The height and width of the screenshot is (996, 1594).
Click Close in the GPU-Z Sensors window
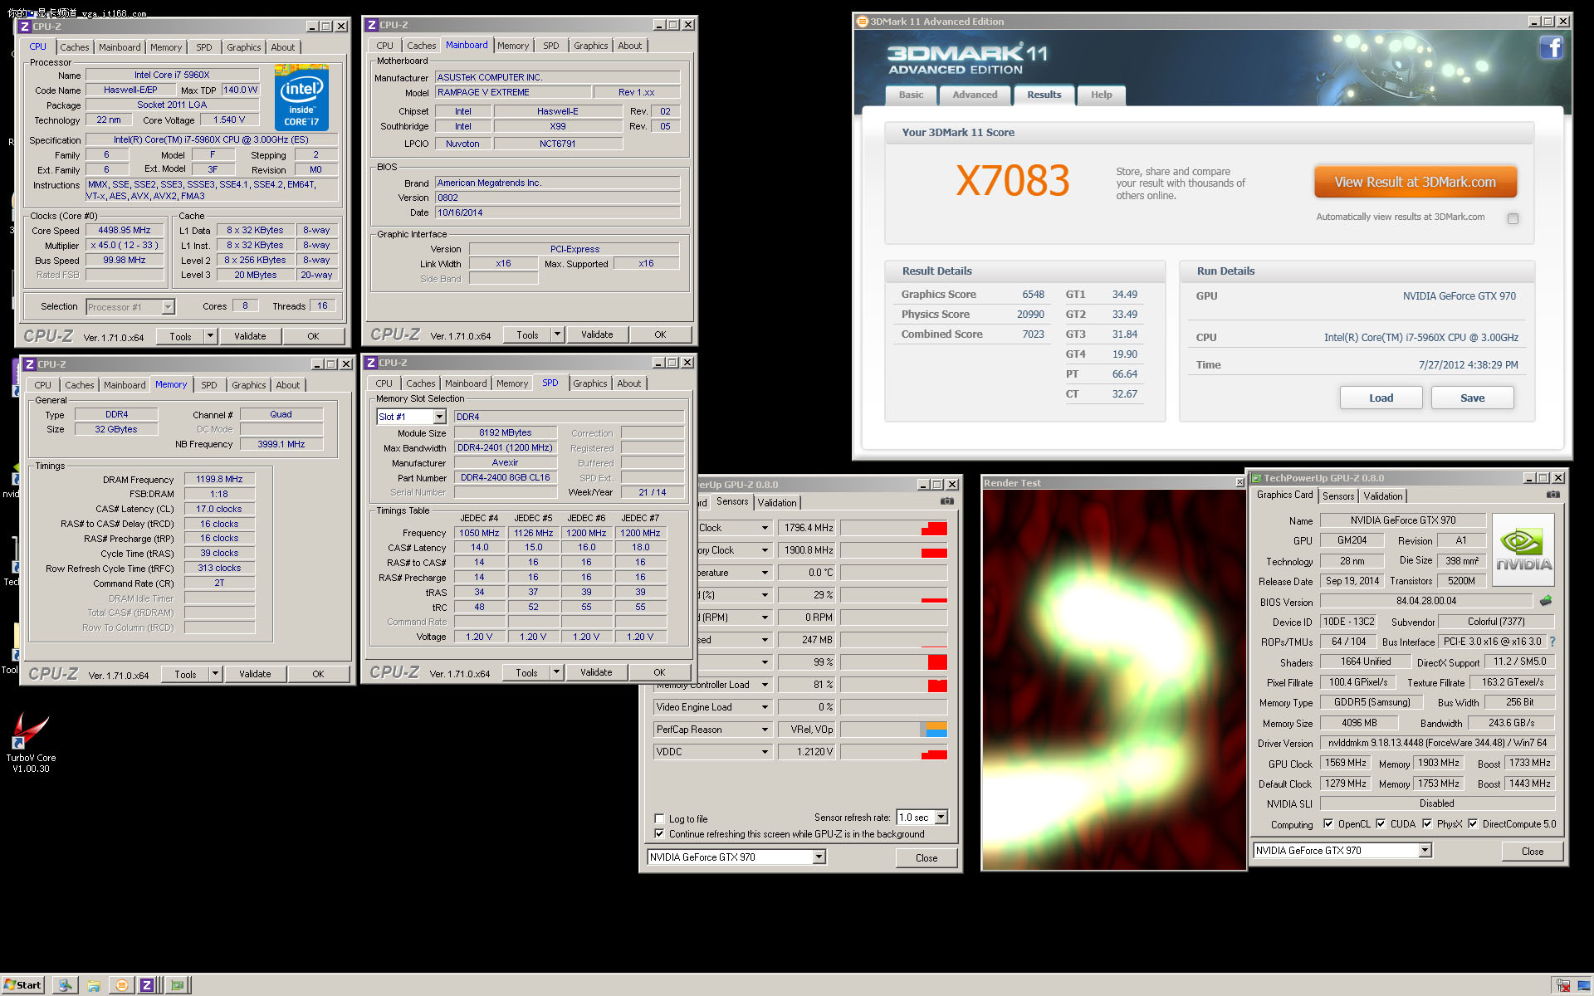[x=926, y=857]
